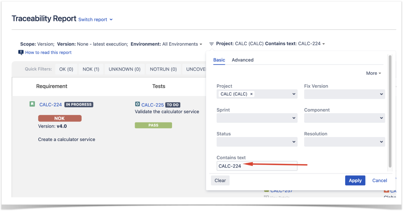
Task: Toggle the OK (0) quick filter
Action: (x=66, y=69)
